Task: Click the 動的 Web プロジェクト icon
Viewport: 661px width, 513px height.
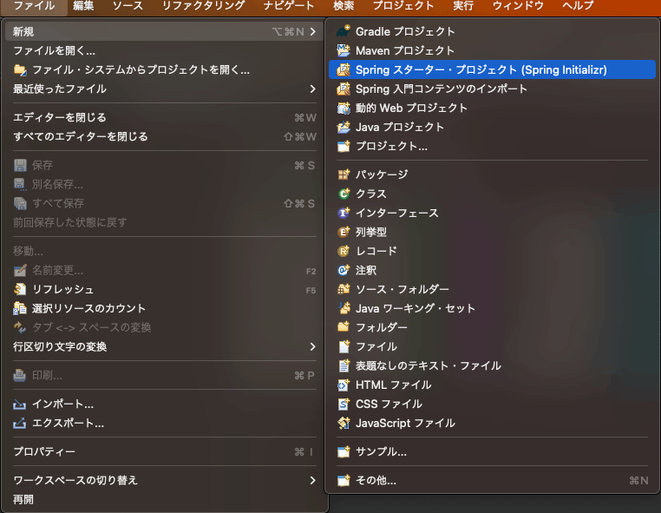Action: coord(344,108)
